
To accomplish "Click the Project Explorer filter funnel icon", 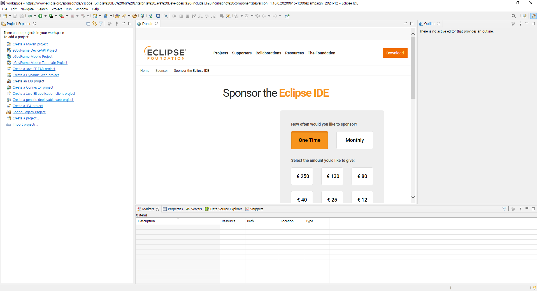I will pyautogui.click(x=101, y=24).
